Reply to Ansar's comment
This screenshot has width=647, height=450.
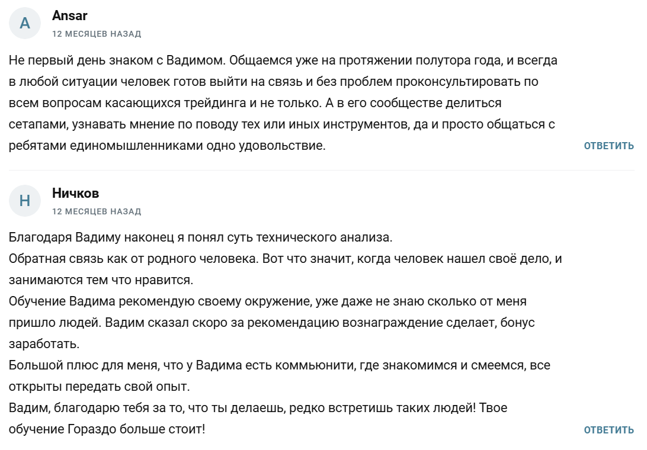point(608,146)
